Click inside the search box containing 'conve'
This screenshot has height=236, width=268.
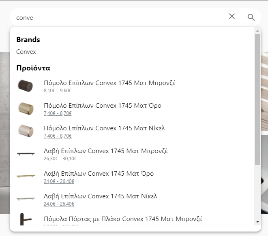click(x=120, y=17)
